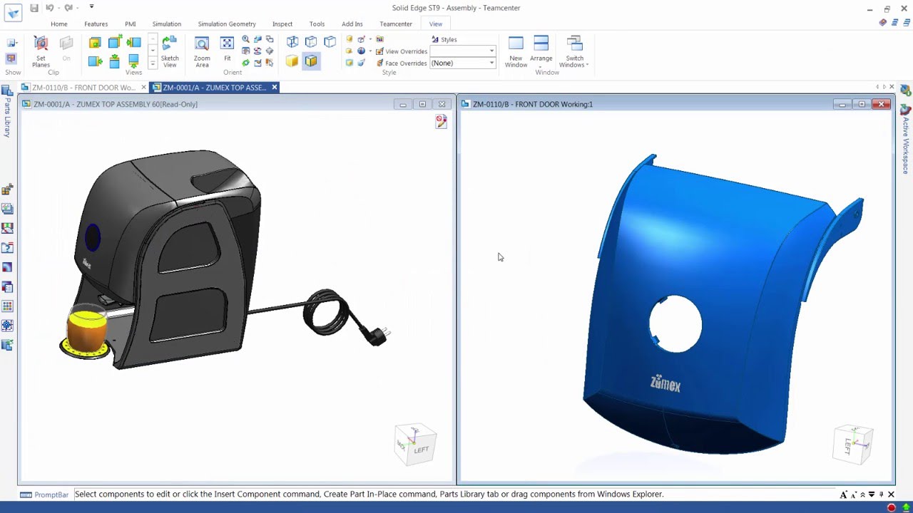Open the Home ribbon tab
The height and width of the screenshot is (513, 913).
59,24
